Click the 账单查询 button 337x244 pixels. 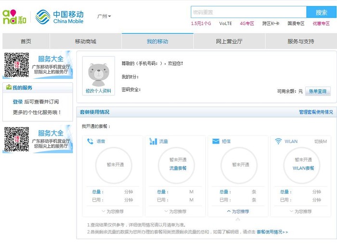(318, 91)
